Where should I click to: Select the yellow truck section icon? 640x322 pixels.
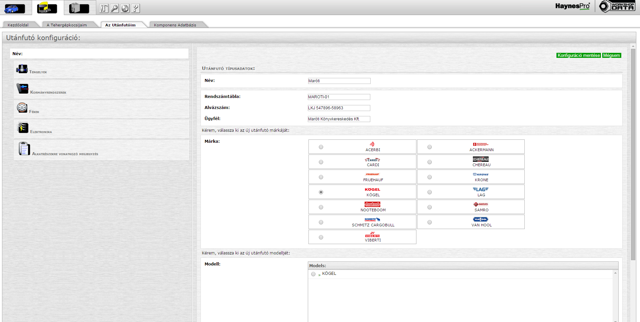47,8
